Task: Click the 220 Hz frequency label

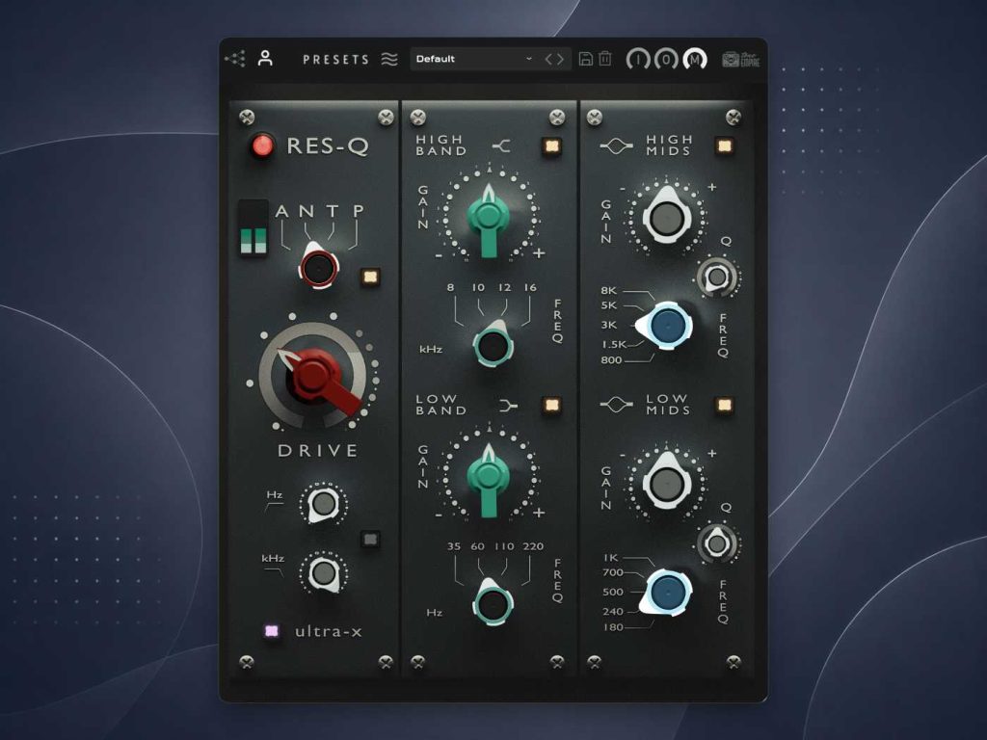Action: point(533,546)
